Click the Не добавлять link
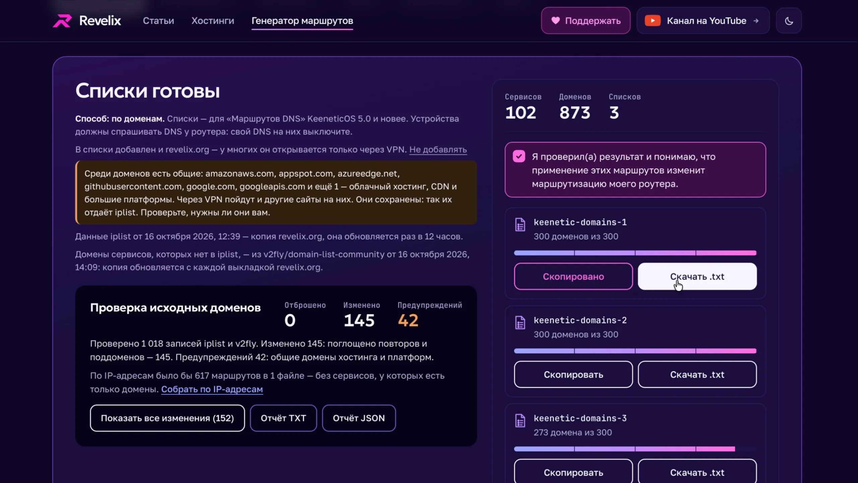This screenshot has height=483, width=858. click(438, 150)
